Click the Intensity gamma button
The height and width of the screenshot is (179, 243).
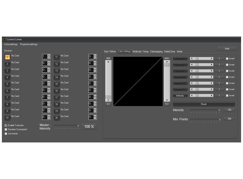coord(180,96)
